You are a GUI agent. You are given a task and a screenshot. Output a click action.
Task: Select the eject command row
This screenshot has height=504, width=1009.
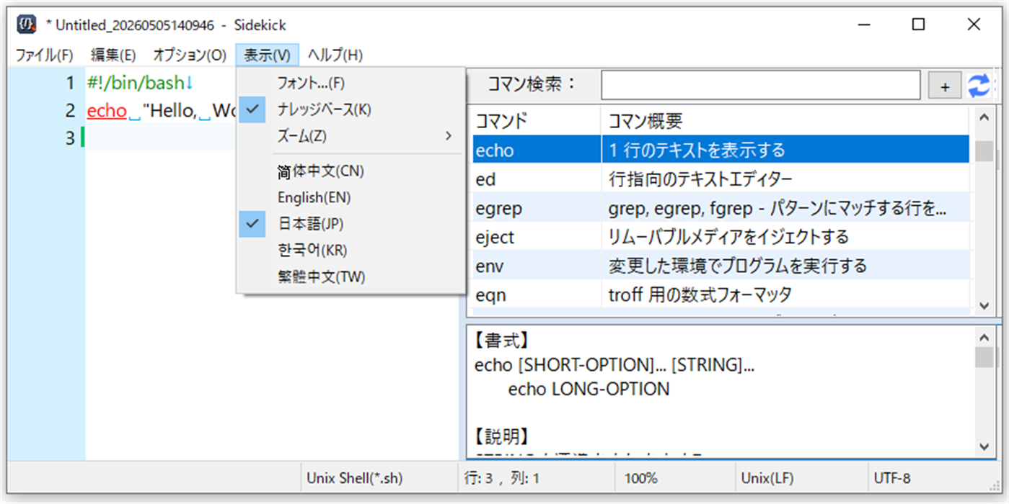click(x=720, y=237)
